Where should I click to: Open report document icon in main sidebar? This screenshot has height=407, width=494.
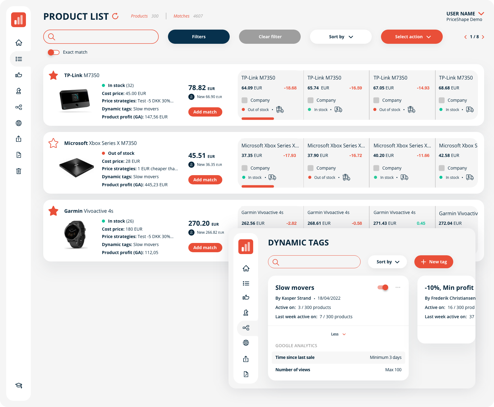click(19, 155)
